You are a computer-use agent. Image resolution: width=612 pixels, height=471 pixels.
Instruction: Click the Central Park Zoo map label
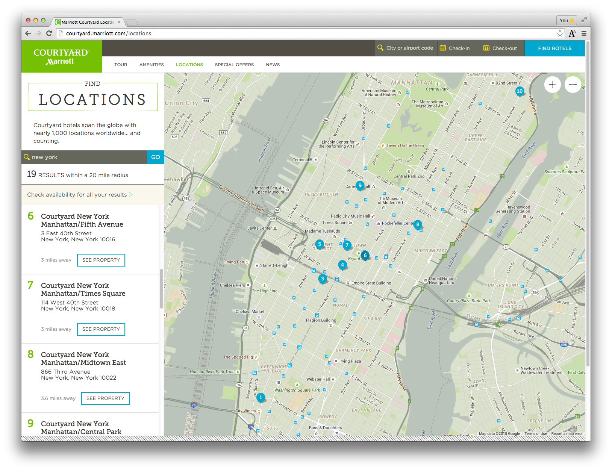pos(409,176)
